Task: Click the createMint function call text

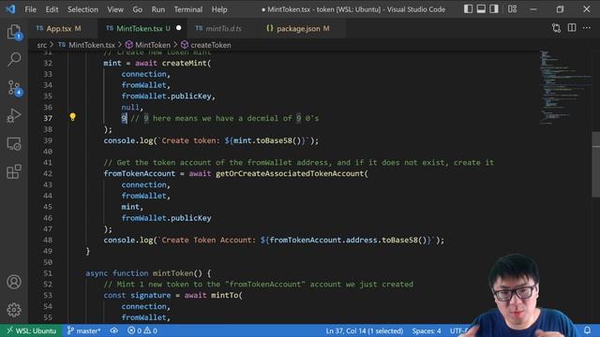Action: 185,63
